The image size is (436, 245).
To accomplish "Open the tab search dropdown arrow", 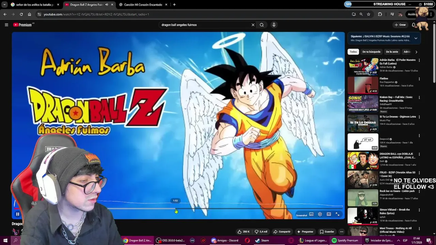I will tap(4, 5).
